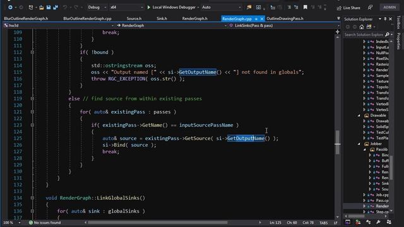The width and height of the screenshot is (404, 227).
Task: Open the hw3d project scope dropdown
Action: click(112, 25)
